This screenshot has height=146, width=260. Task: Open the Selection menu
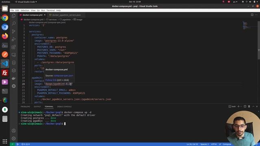pyautogui.click(x=25, y=11)
